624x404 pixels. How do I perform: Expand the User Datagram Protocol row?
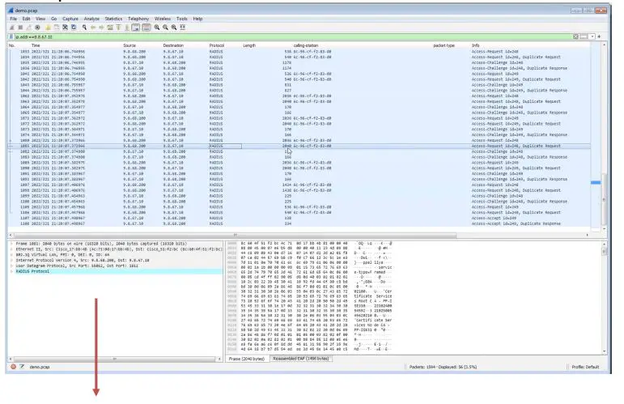coord(11,266)
